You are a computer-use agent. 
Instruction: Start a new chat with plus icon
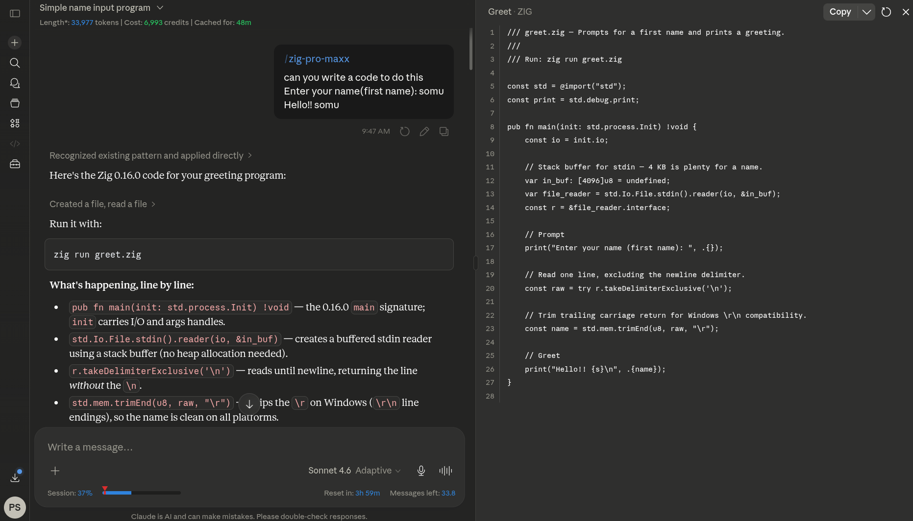[15, 43]
